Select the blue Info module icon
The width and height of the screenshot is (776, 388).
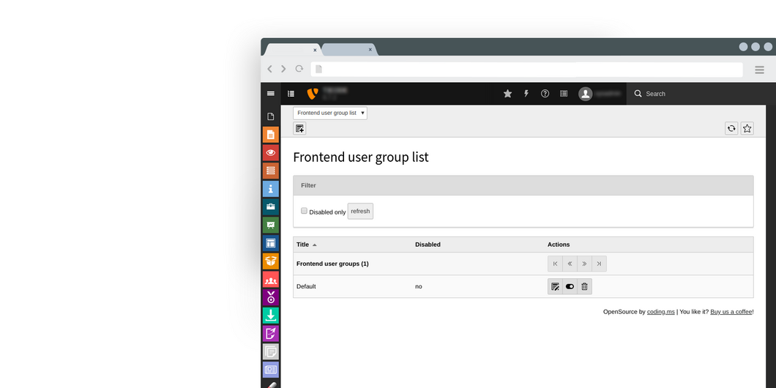click(x=271, y=189)
